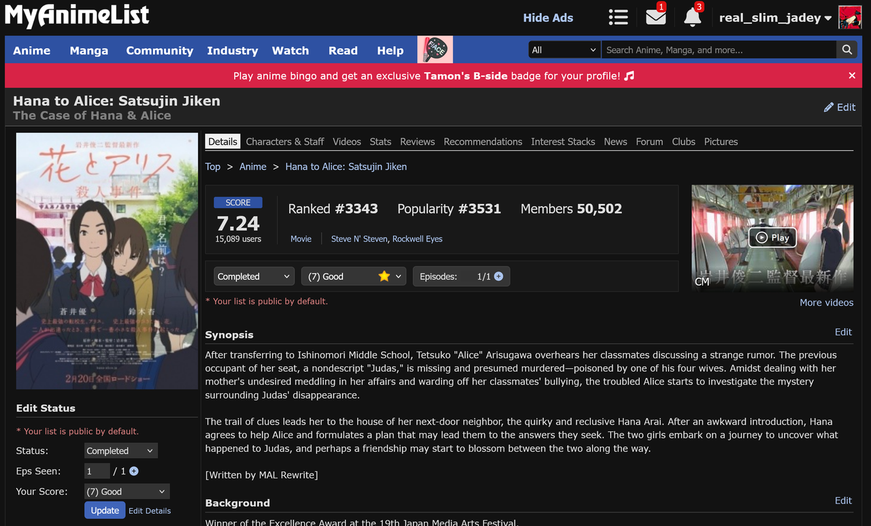The width and height of the screenshot is (871, 526).
Task: Open the Your Score dropdown in Edit Status
Action: pos(127,491)
